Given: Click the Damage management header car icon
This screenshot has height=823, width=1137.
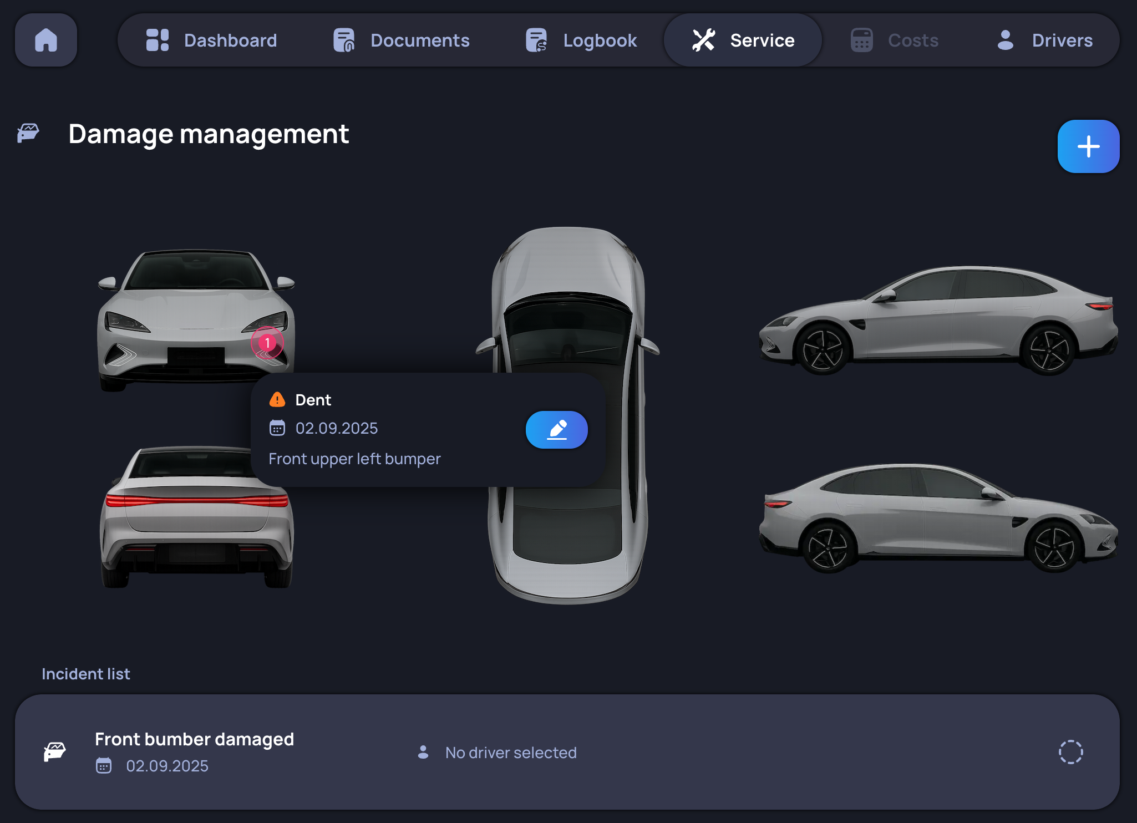Looking at the screenshot, I should coord(28,133).
